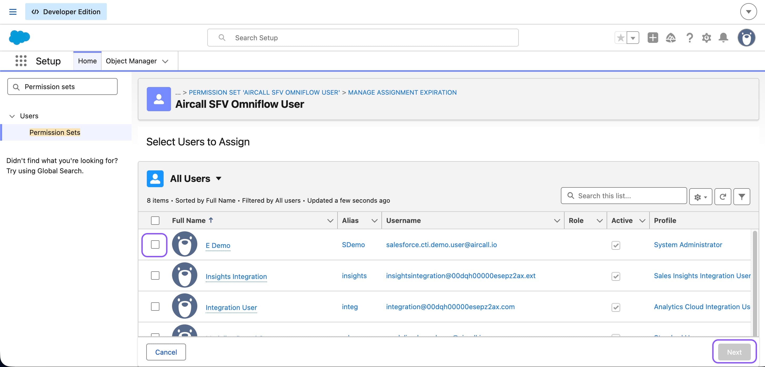Open insightsintegration@00dqh00000esepz2ax.ext username link
765x367 pixels.
point(461,276)
